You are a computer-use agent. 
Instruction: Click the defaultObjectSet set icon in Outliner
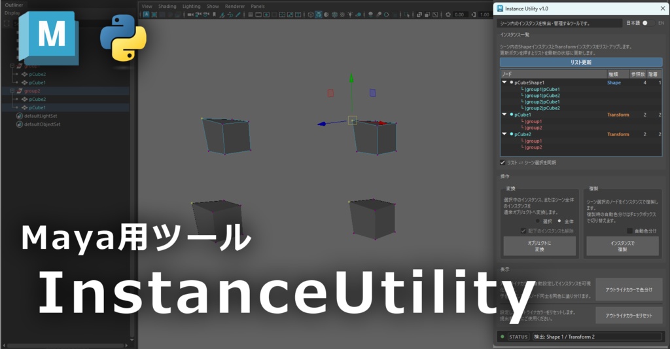coord(19,124)
